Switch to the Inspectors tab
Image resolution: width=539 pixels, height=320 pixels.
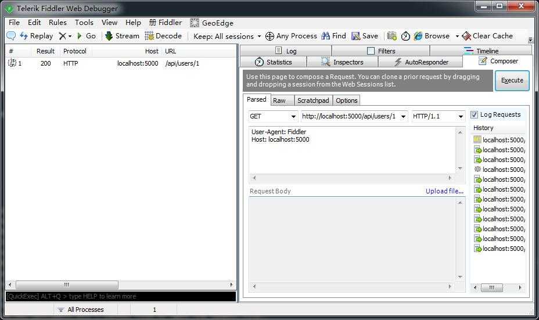tap(342, 62)
